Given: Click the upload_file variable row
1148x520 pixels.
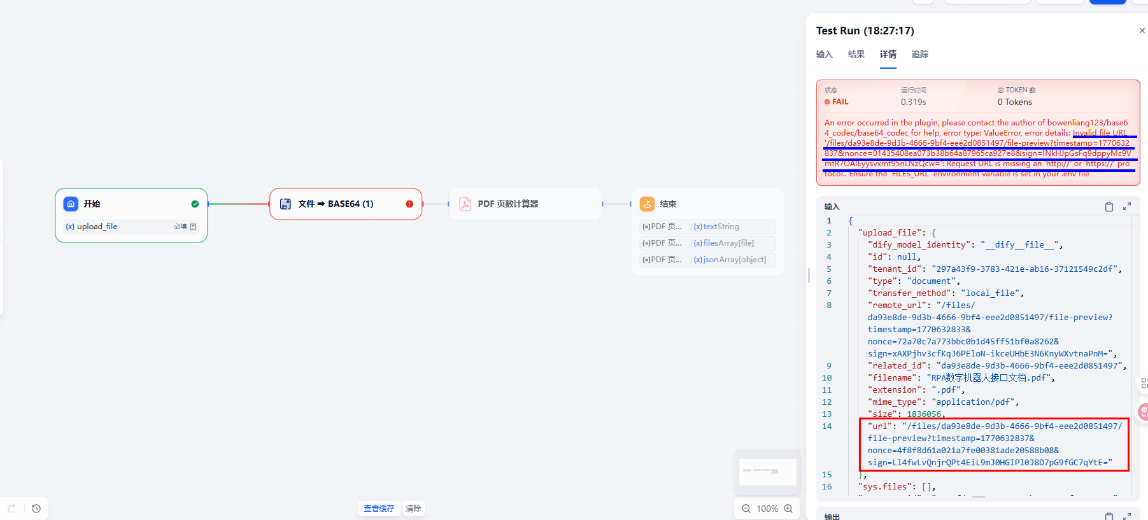Looking at the screenshot, I should [131, 227].
